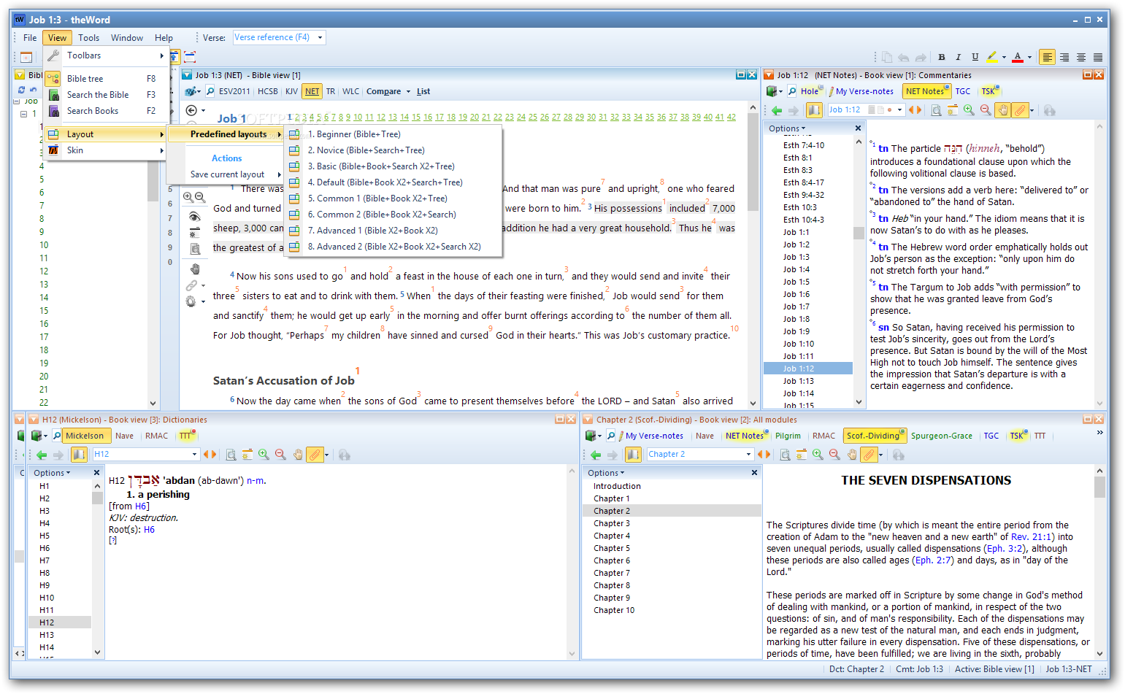
Task: Click the Verse reference input field
Action: point(274,37)
